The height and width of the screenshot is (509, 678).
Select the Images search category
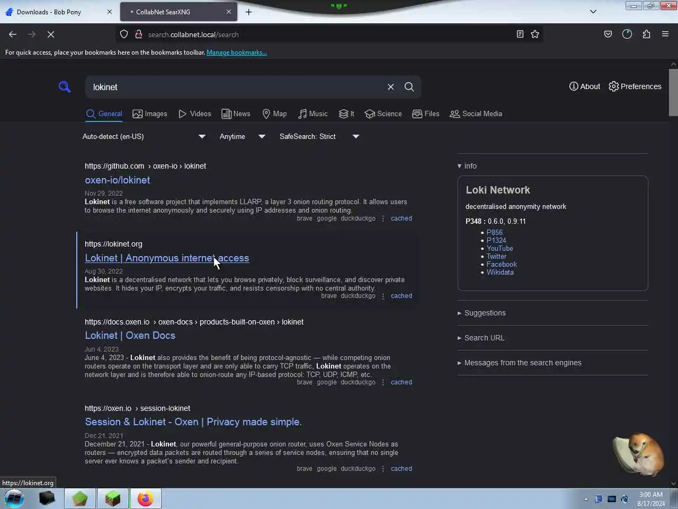click(x=150, y=114)
